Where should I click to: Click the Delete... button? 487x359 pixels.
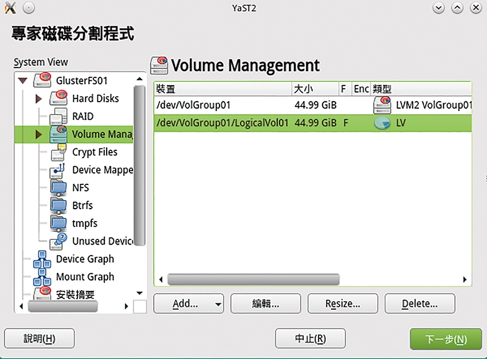420,304
